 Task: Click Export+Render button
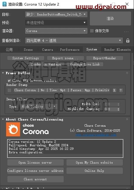(105, 58)
